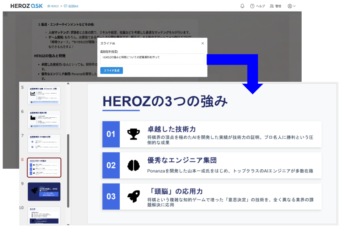Open the ヘルプ help menu
This screenshot has height=228, width=340.
point(258,6)
